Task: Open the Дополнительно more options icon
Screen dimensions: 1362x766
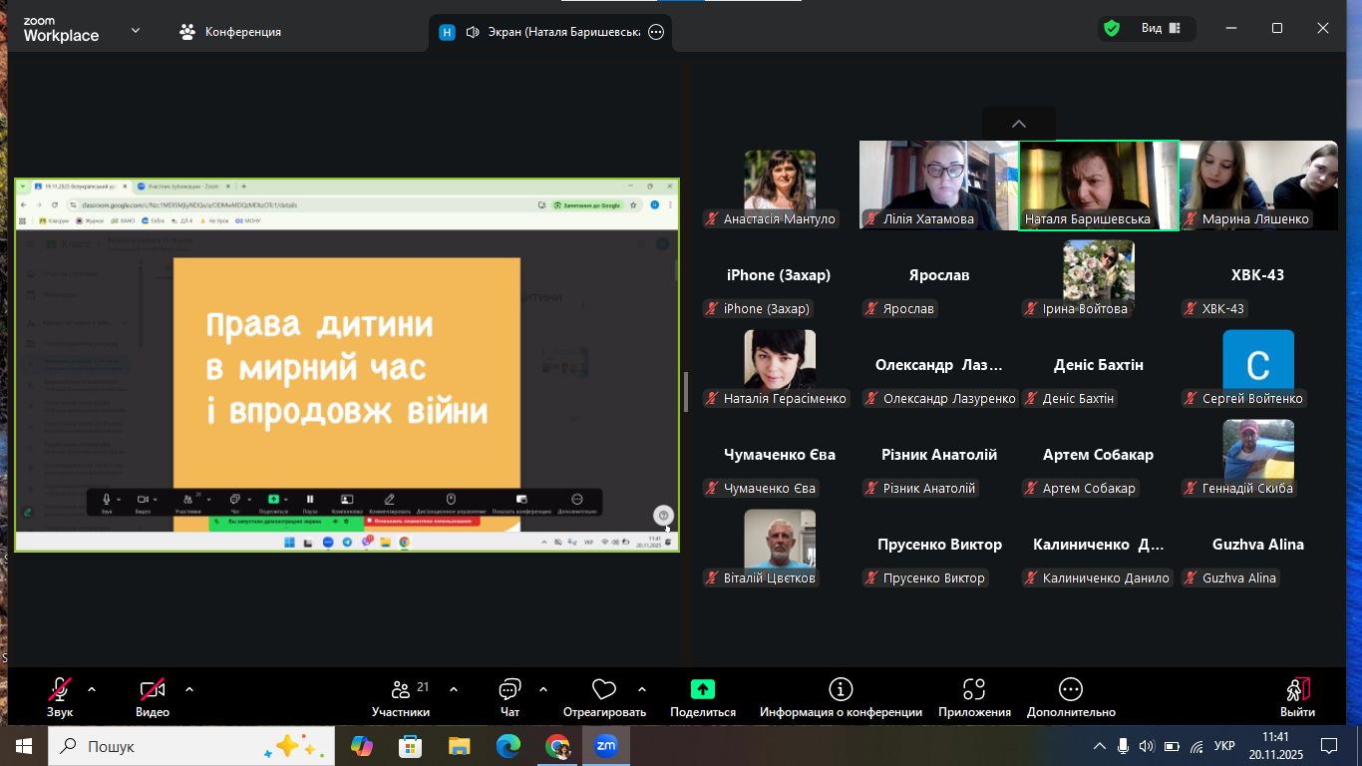Action: click(x=1071, y=697)
